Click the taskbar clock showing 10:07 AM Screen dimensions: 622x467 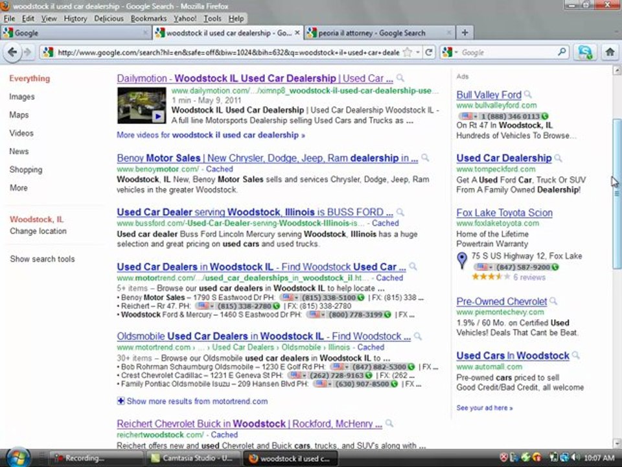coord(599,458)
